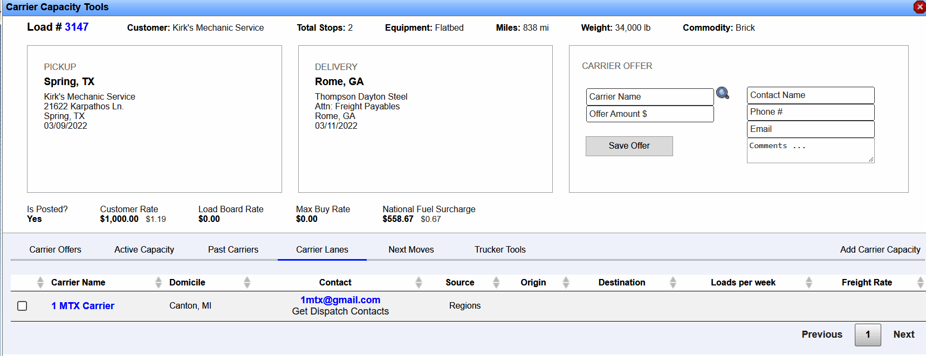926x356 pixels.
Task: Sort by Domicile column arrows
Action: point(247,282)
